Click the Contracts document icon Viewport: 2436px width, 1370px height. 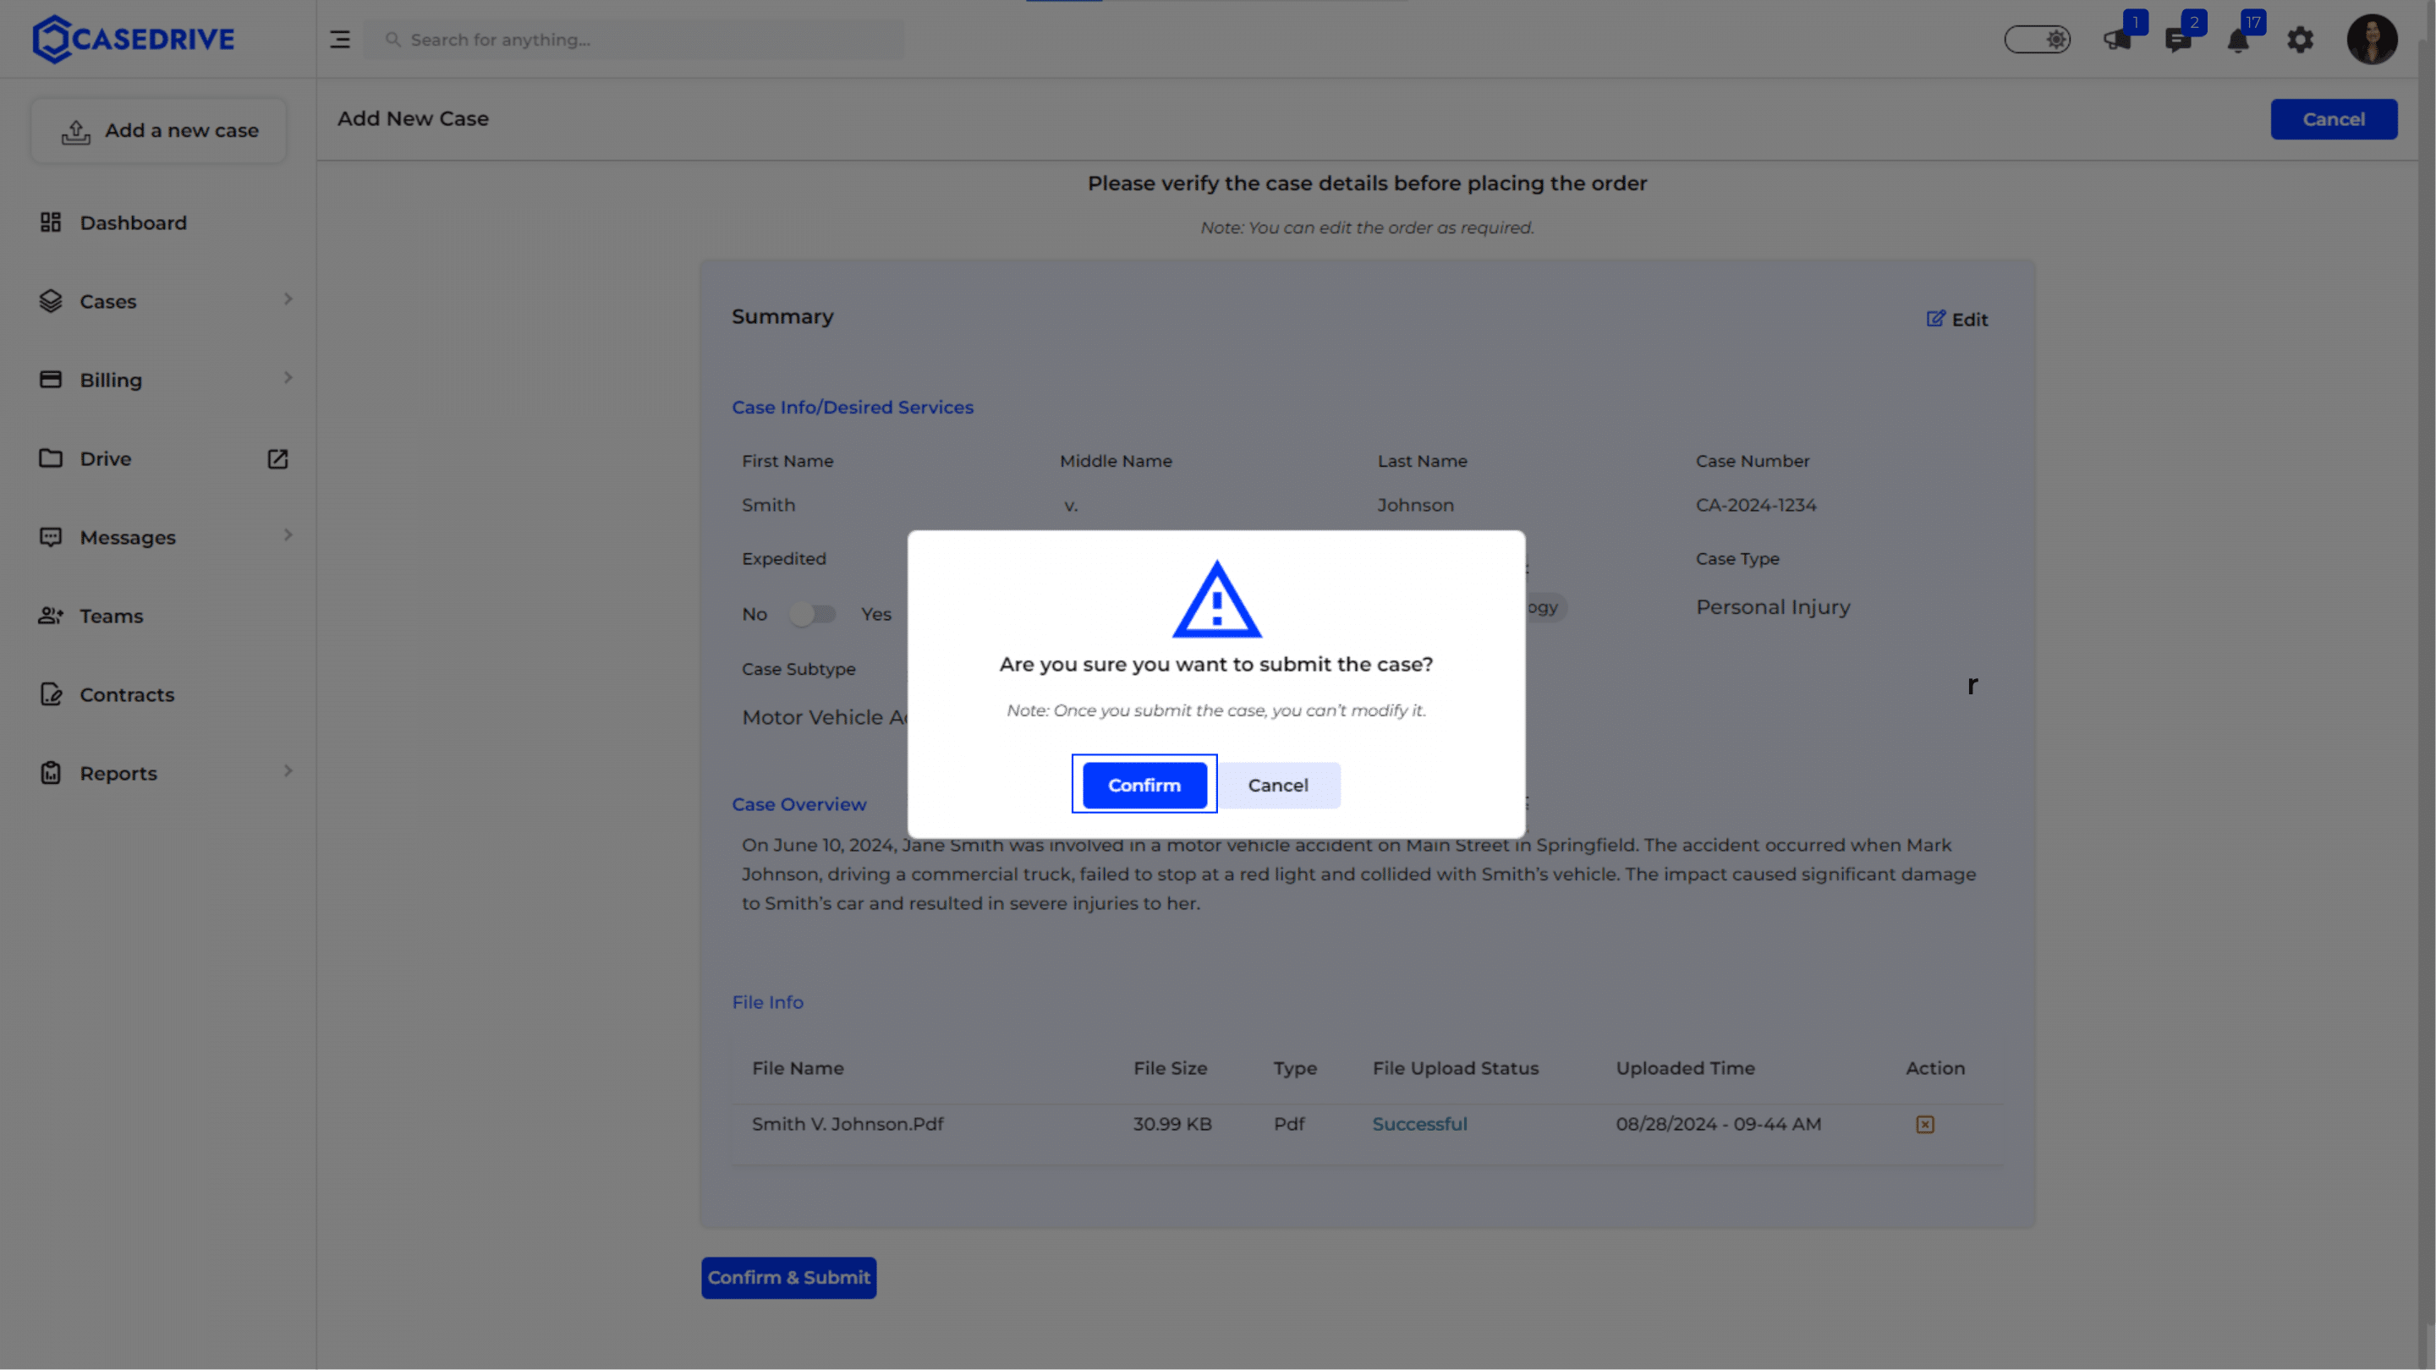tap(50, 694)
